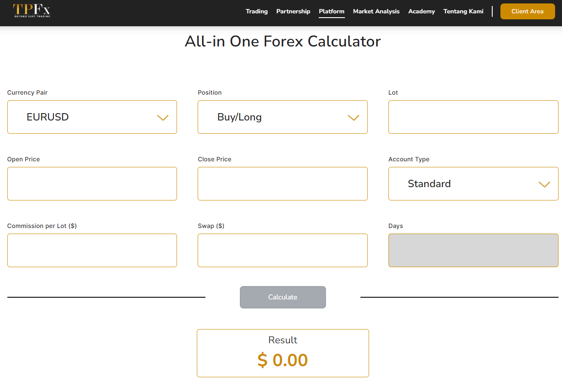Select the Platform menu item
This screenshot has height=382, width=562.
[x=332, y=11]
